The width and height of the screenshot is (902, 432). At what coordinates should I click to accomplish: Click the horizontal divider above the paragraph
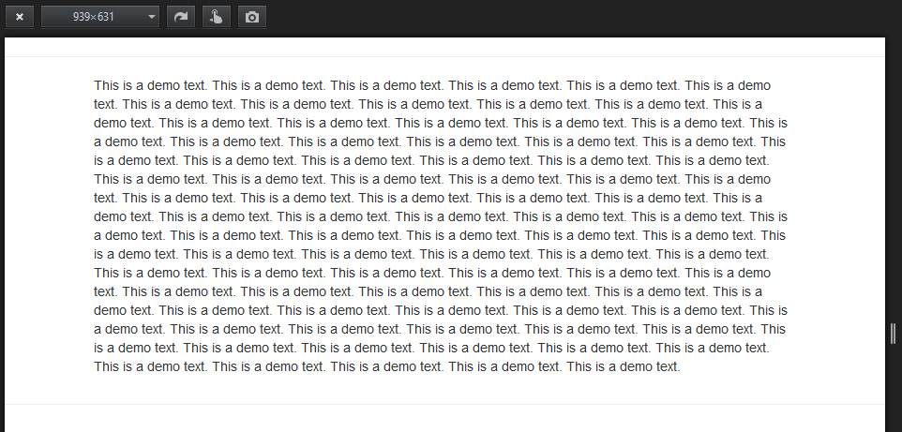click(x=444, y=56)
